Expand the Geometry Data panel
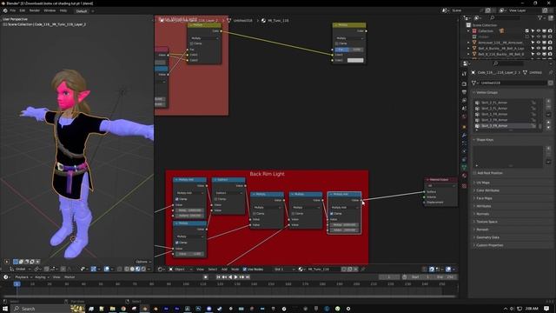Screen dimensions: 556x313 pos(511,237)
